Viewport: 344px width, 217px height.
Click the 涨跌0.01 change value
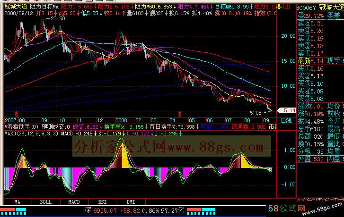[310, 107]
